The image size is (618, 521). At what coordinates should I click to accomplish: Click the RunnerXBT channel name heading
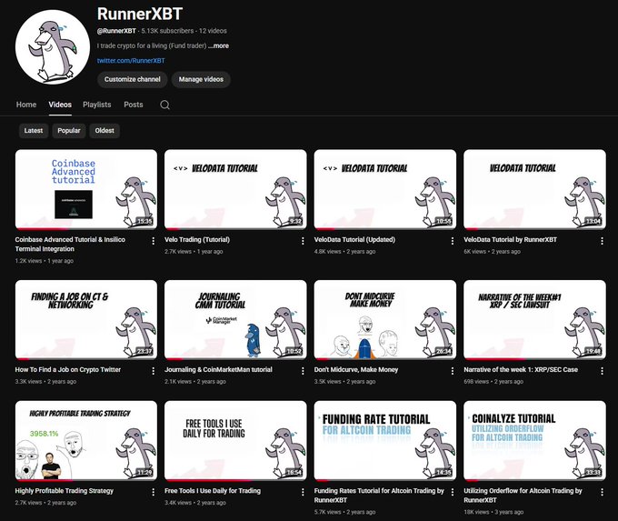[x=140, y=14]
